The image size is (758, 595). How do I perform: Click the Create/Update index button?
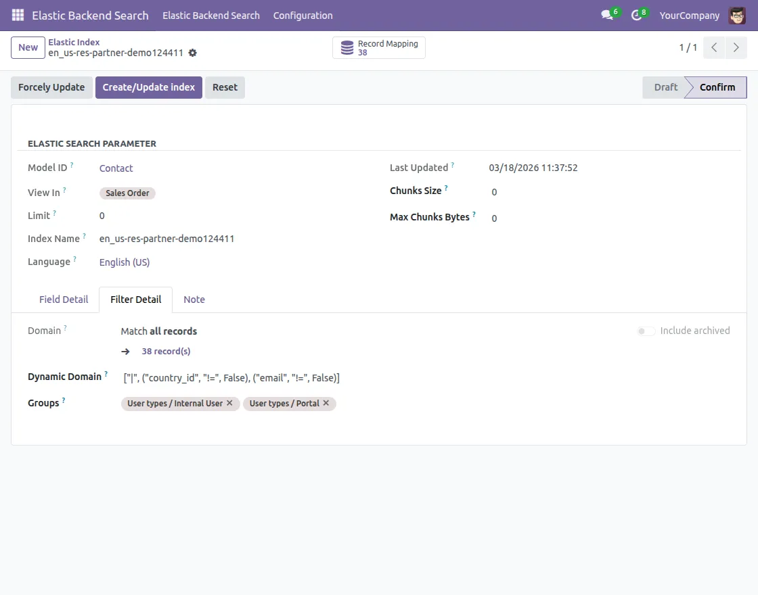pos(148,87)
